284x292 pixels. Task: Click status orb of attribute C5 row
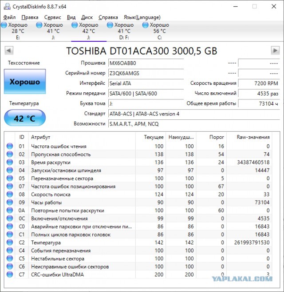pyautogui.click(x=10, y=258)
